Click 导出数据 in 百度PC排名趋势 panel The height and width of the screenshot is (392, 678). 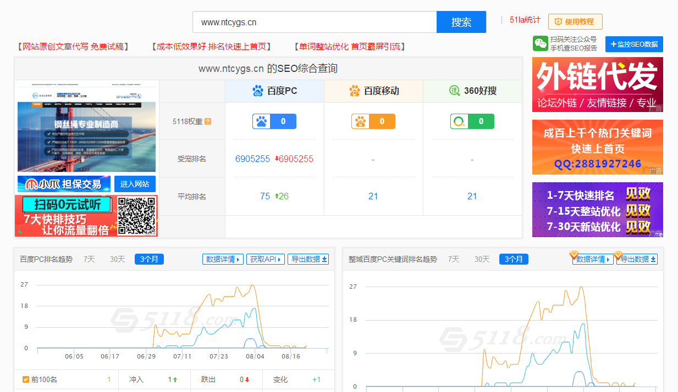pyautogui.click(x=308, y=259)
